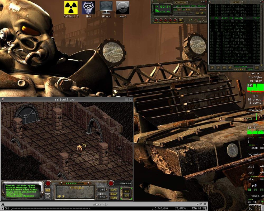264x211 pixels.
Task: Toggle shuffle in the XMMS player
Action: [x=190, y=20]
